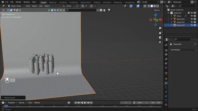Switch orthographic/perspective grid icon
This screenshot has width=198, height=111.
(x=160, y=42)
